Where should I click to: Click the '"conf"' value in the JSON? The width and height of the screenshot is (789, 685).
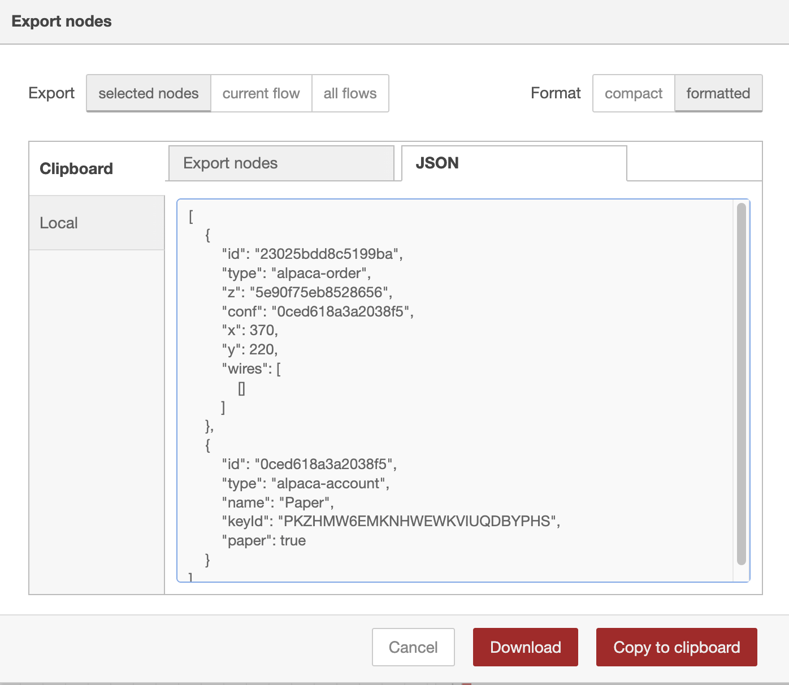(340, 311)
